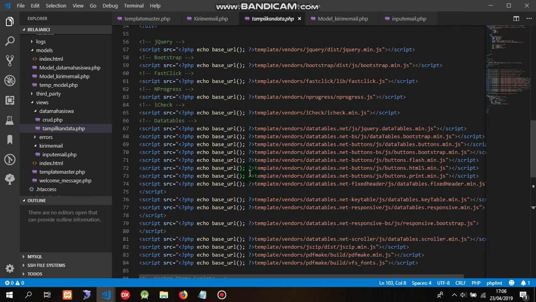Click the feedback smiley in the status bar

click(x=511, y=283)
